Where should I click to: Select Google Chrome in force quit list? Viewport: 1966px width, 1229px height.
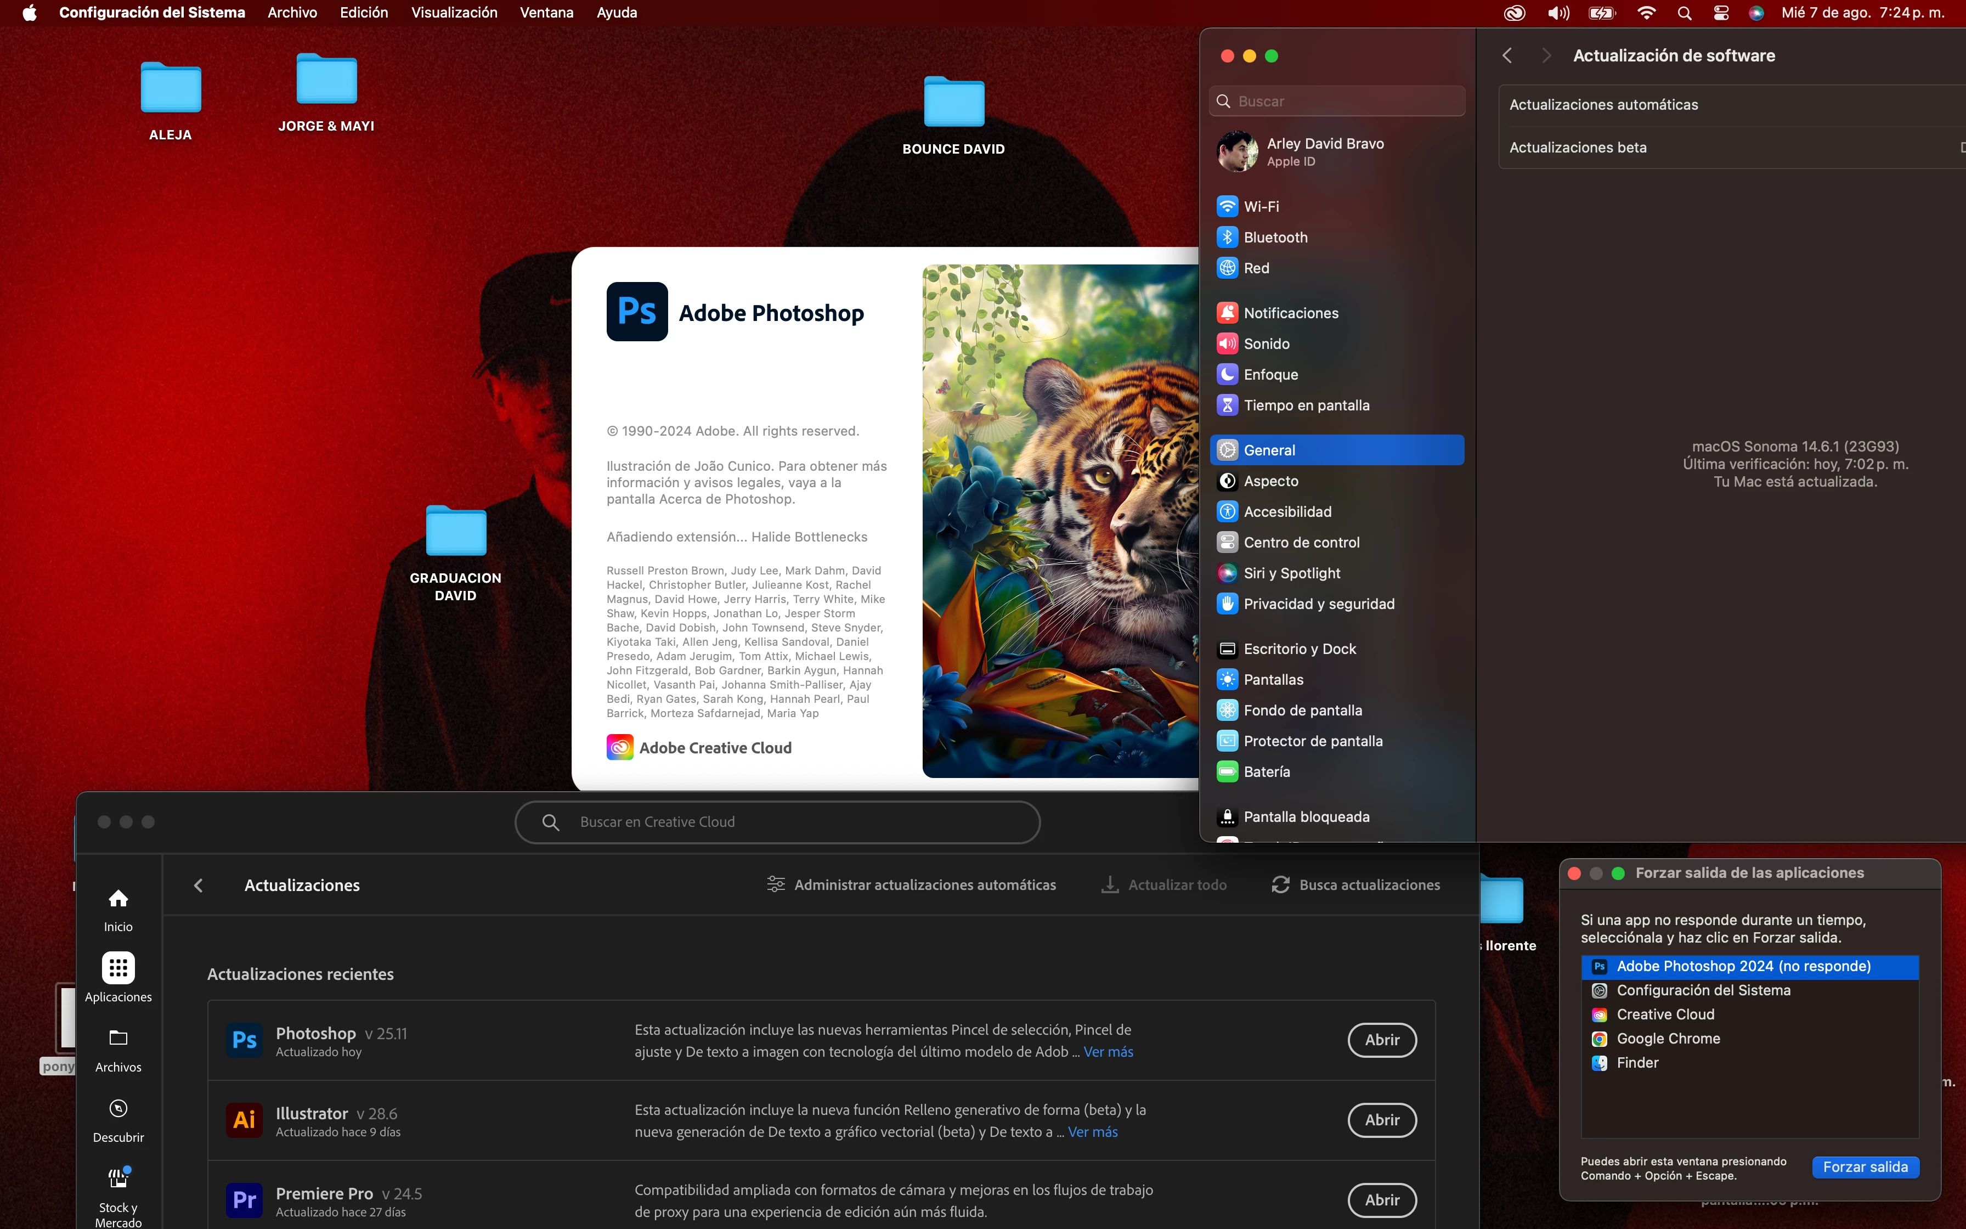(x=1668, y=1039)
